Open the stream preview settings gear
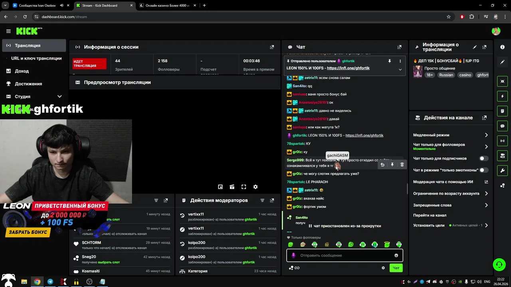This screenshot has width=511, height=287. tap(255, 187)
